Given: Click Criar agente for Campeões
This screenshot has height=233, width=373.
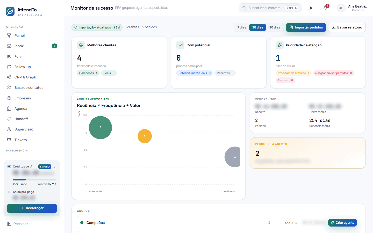Looking at the screenshot, I should (342, 223).
